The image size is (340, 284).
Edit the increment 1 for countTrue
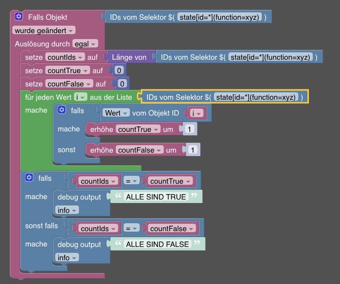pyautogui.click(x=189, y=129)
